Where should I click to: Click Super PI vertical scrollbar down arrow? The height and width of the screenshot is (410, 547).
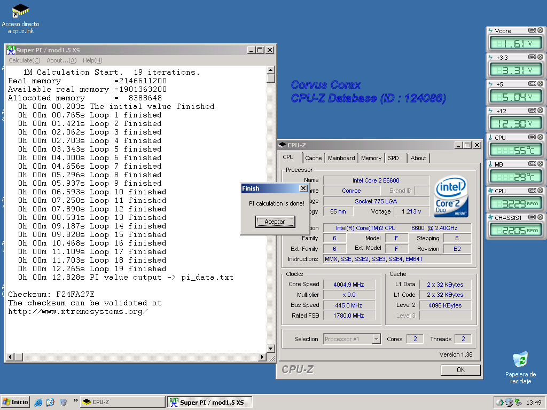270,349
